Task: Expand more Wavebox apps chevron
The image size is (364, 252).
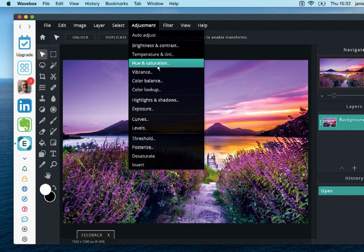Action: pos(25,159)
